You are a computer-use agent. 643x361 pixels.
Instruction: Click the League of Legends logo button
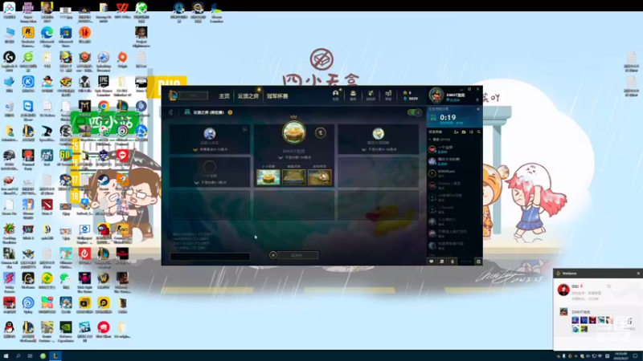(x=174, y=95)
